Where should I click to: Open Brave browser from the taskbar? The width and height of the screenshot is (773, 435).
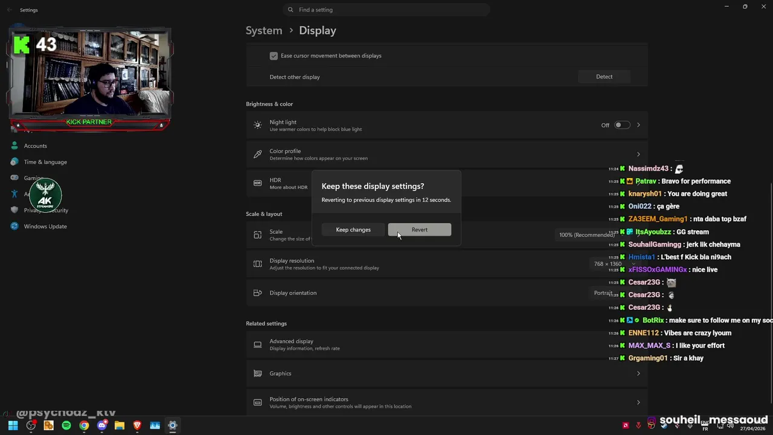(137, 425)
